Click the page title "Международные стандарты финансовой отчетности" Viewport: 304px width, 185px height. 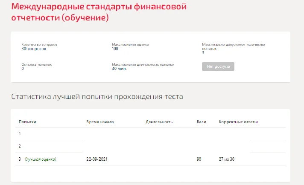coord(99,12)
